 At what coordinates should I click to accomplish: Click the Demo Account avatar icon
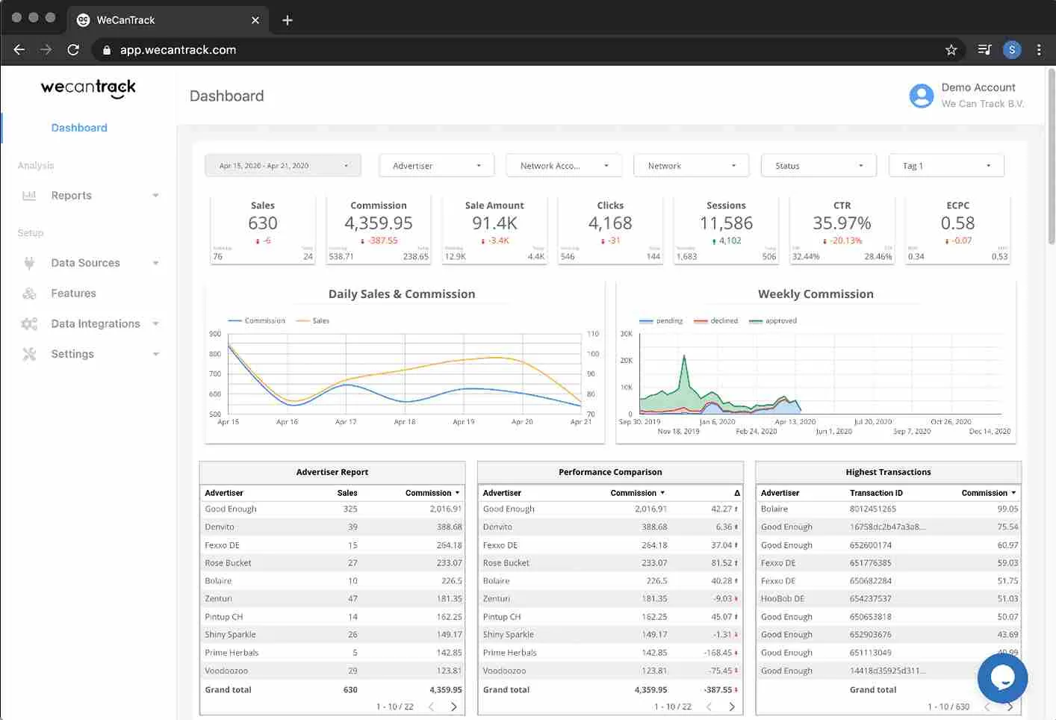921,96
